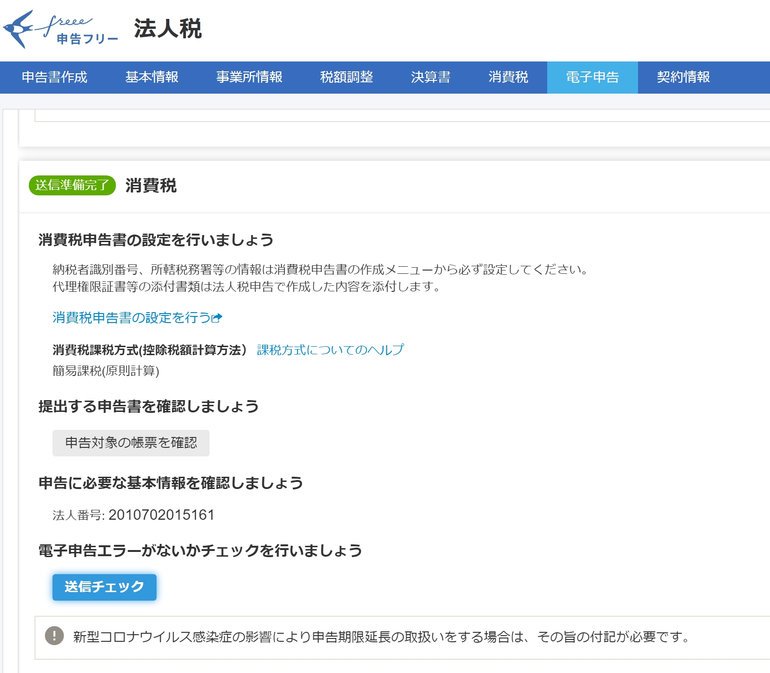
Task: Click the freee swallow bird logo
Action: (19, 28)
